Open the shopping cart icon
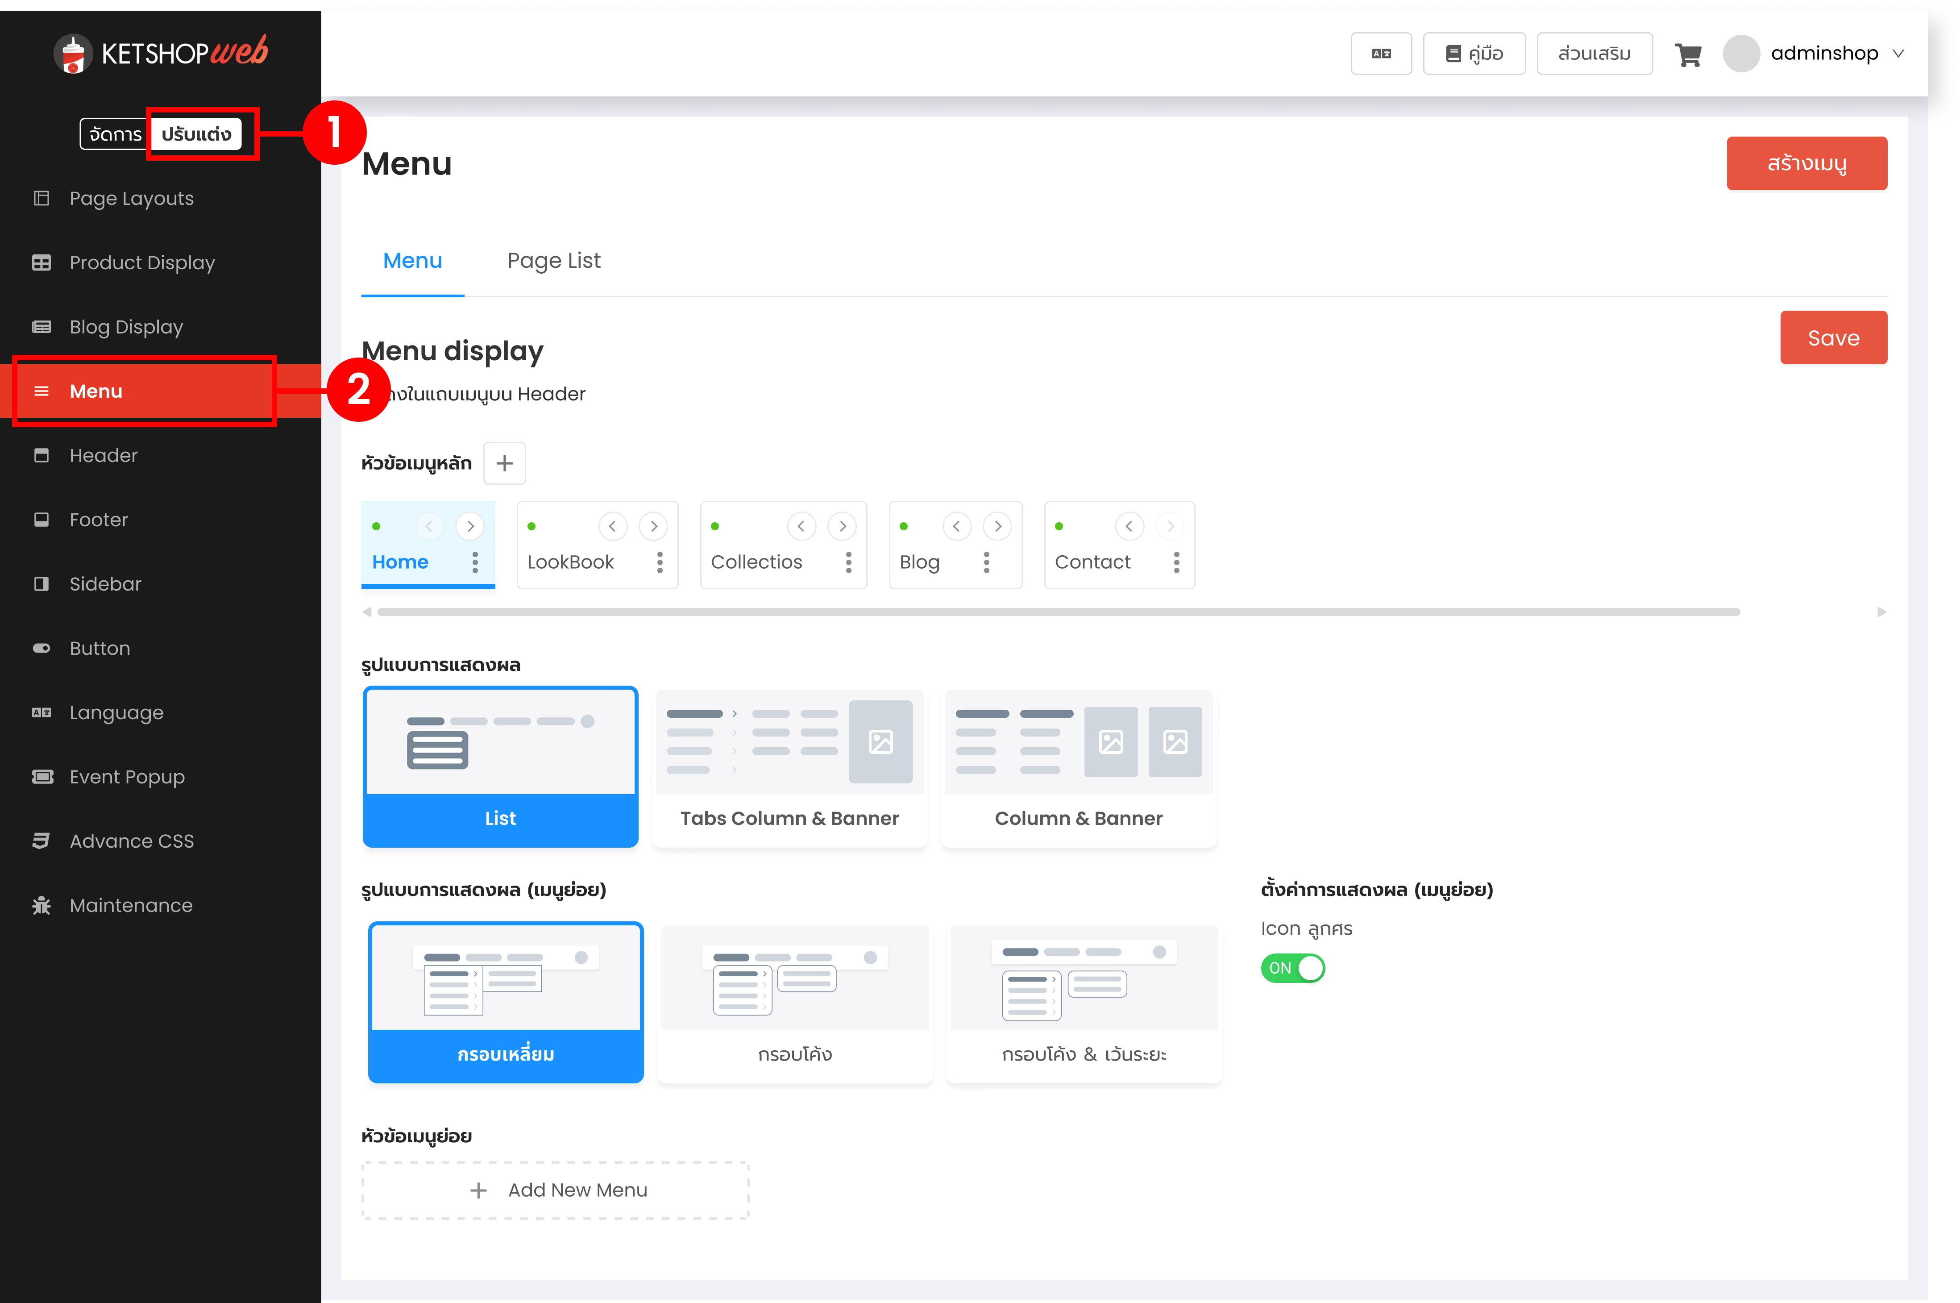This screenshot has width=1960, height=1303. [x=1688, y=55]
